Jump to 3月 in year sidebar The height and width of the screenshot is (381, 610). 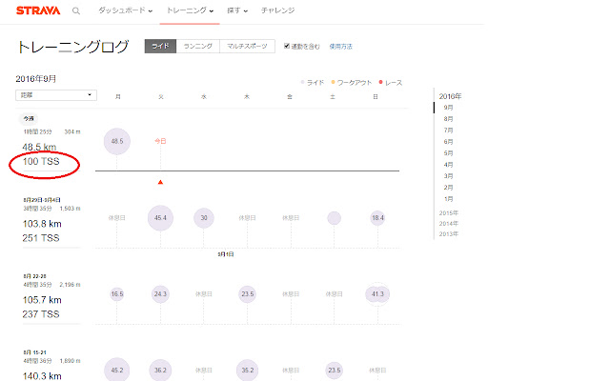point(448,176)
